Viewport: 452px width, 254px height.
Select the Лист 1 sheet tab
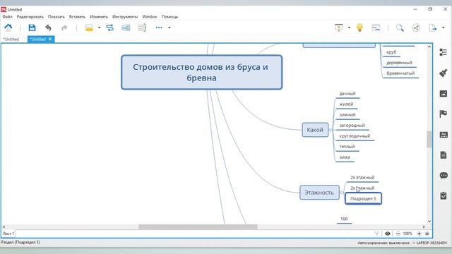click(8, 234)
